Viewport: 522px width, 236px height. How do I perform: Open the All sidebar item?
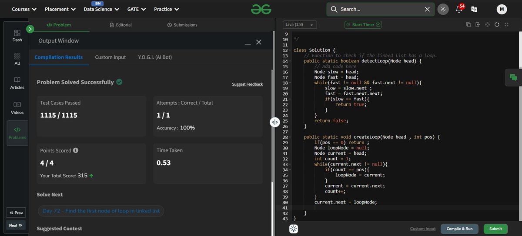pos(17,59)
